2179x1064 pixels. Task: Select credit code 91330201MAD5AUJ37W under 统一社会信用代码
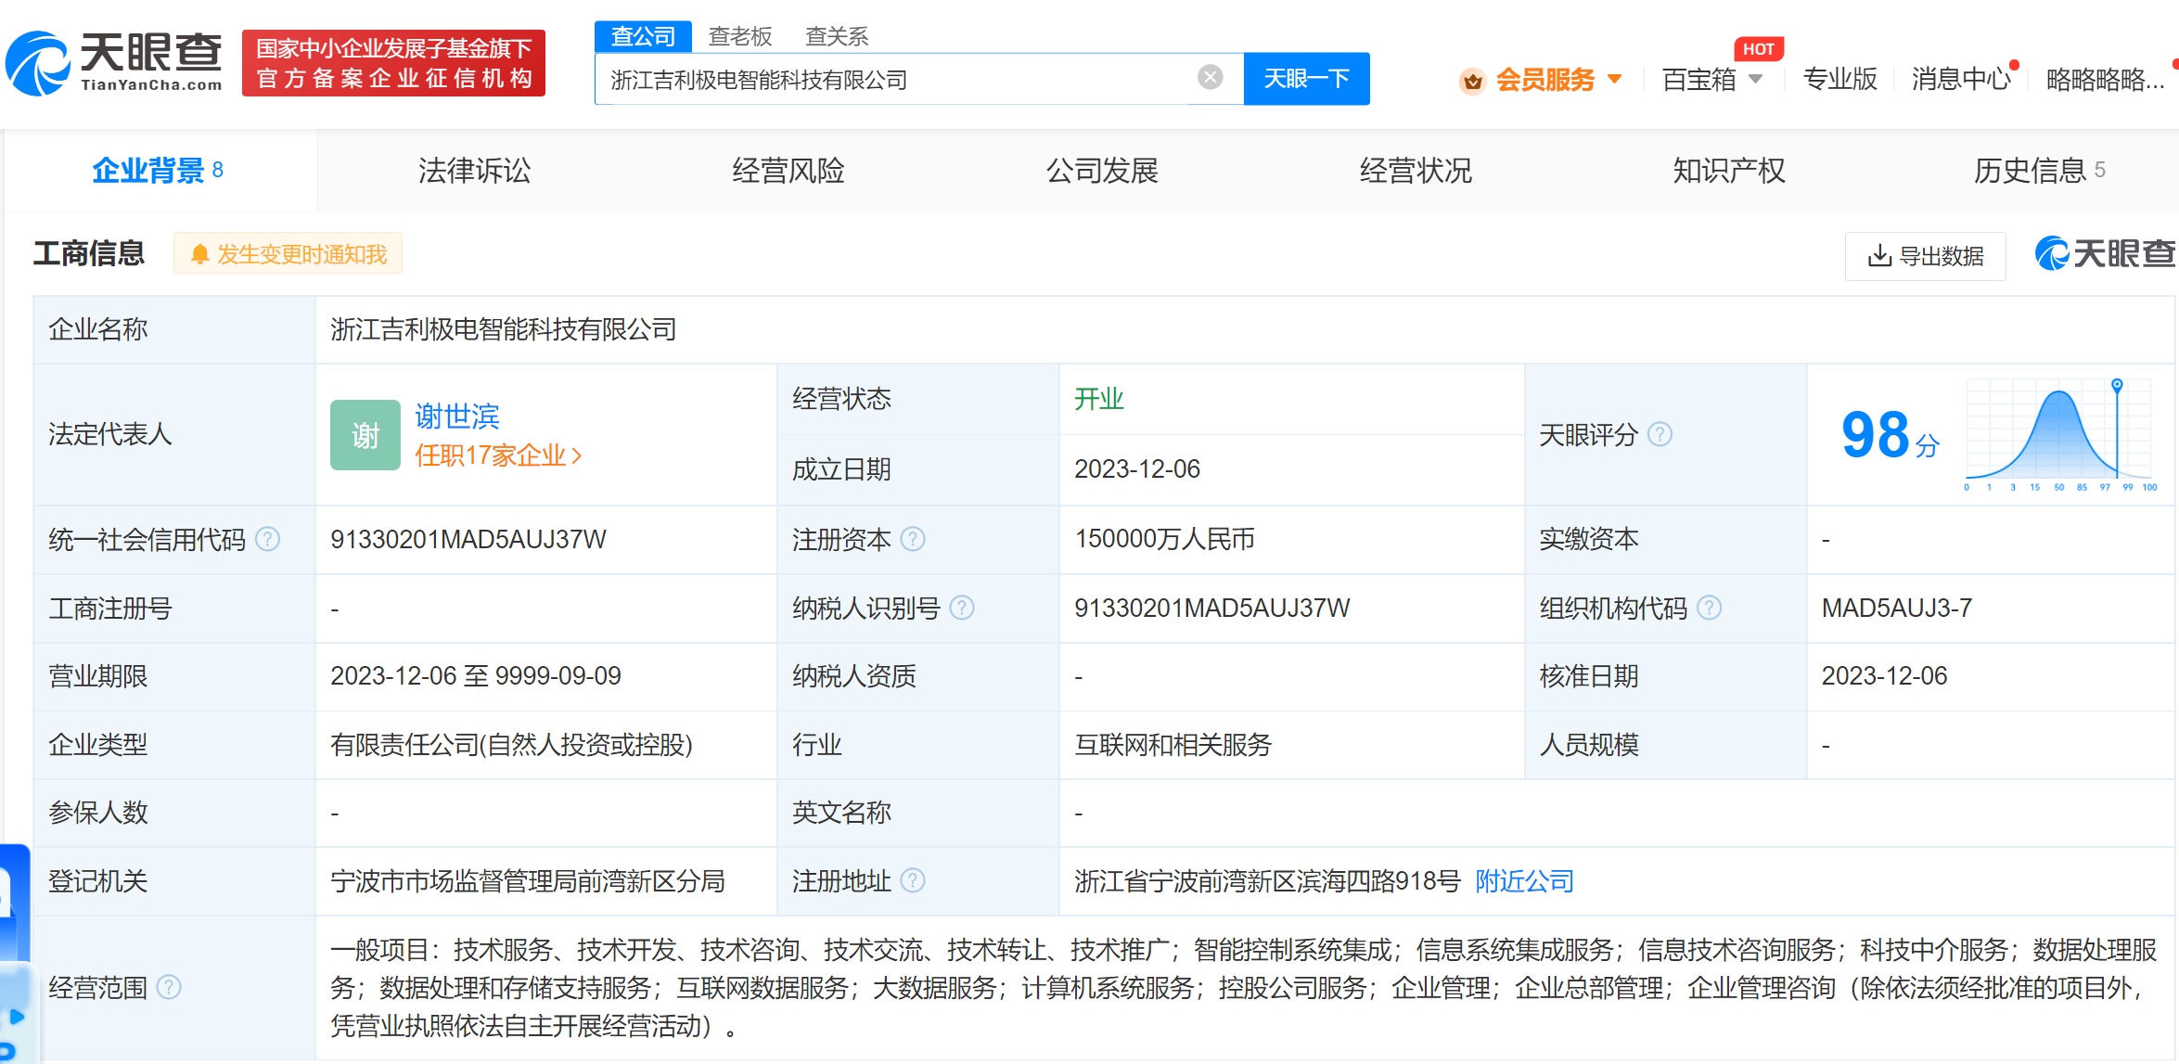(468, 539)
